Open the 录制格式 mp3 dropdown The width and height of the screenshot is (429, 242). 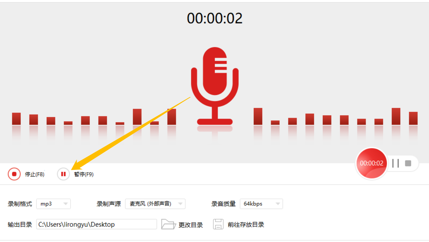tap(53, 204)
